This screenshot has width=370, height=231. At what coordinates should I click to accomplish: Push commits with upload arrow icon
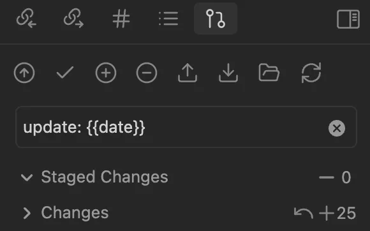(x=188, y=73)
